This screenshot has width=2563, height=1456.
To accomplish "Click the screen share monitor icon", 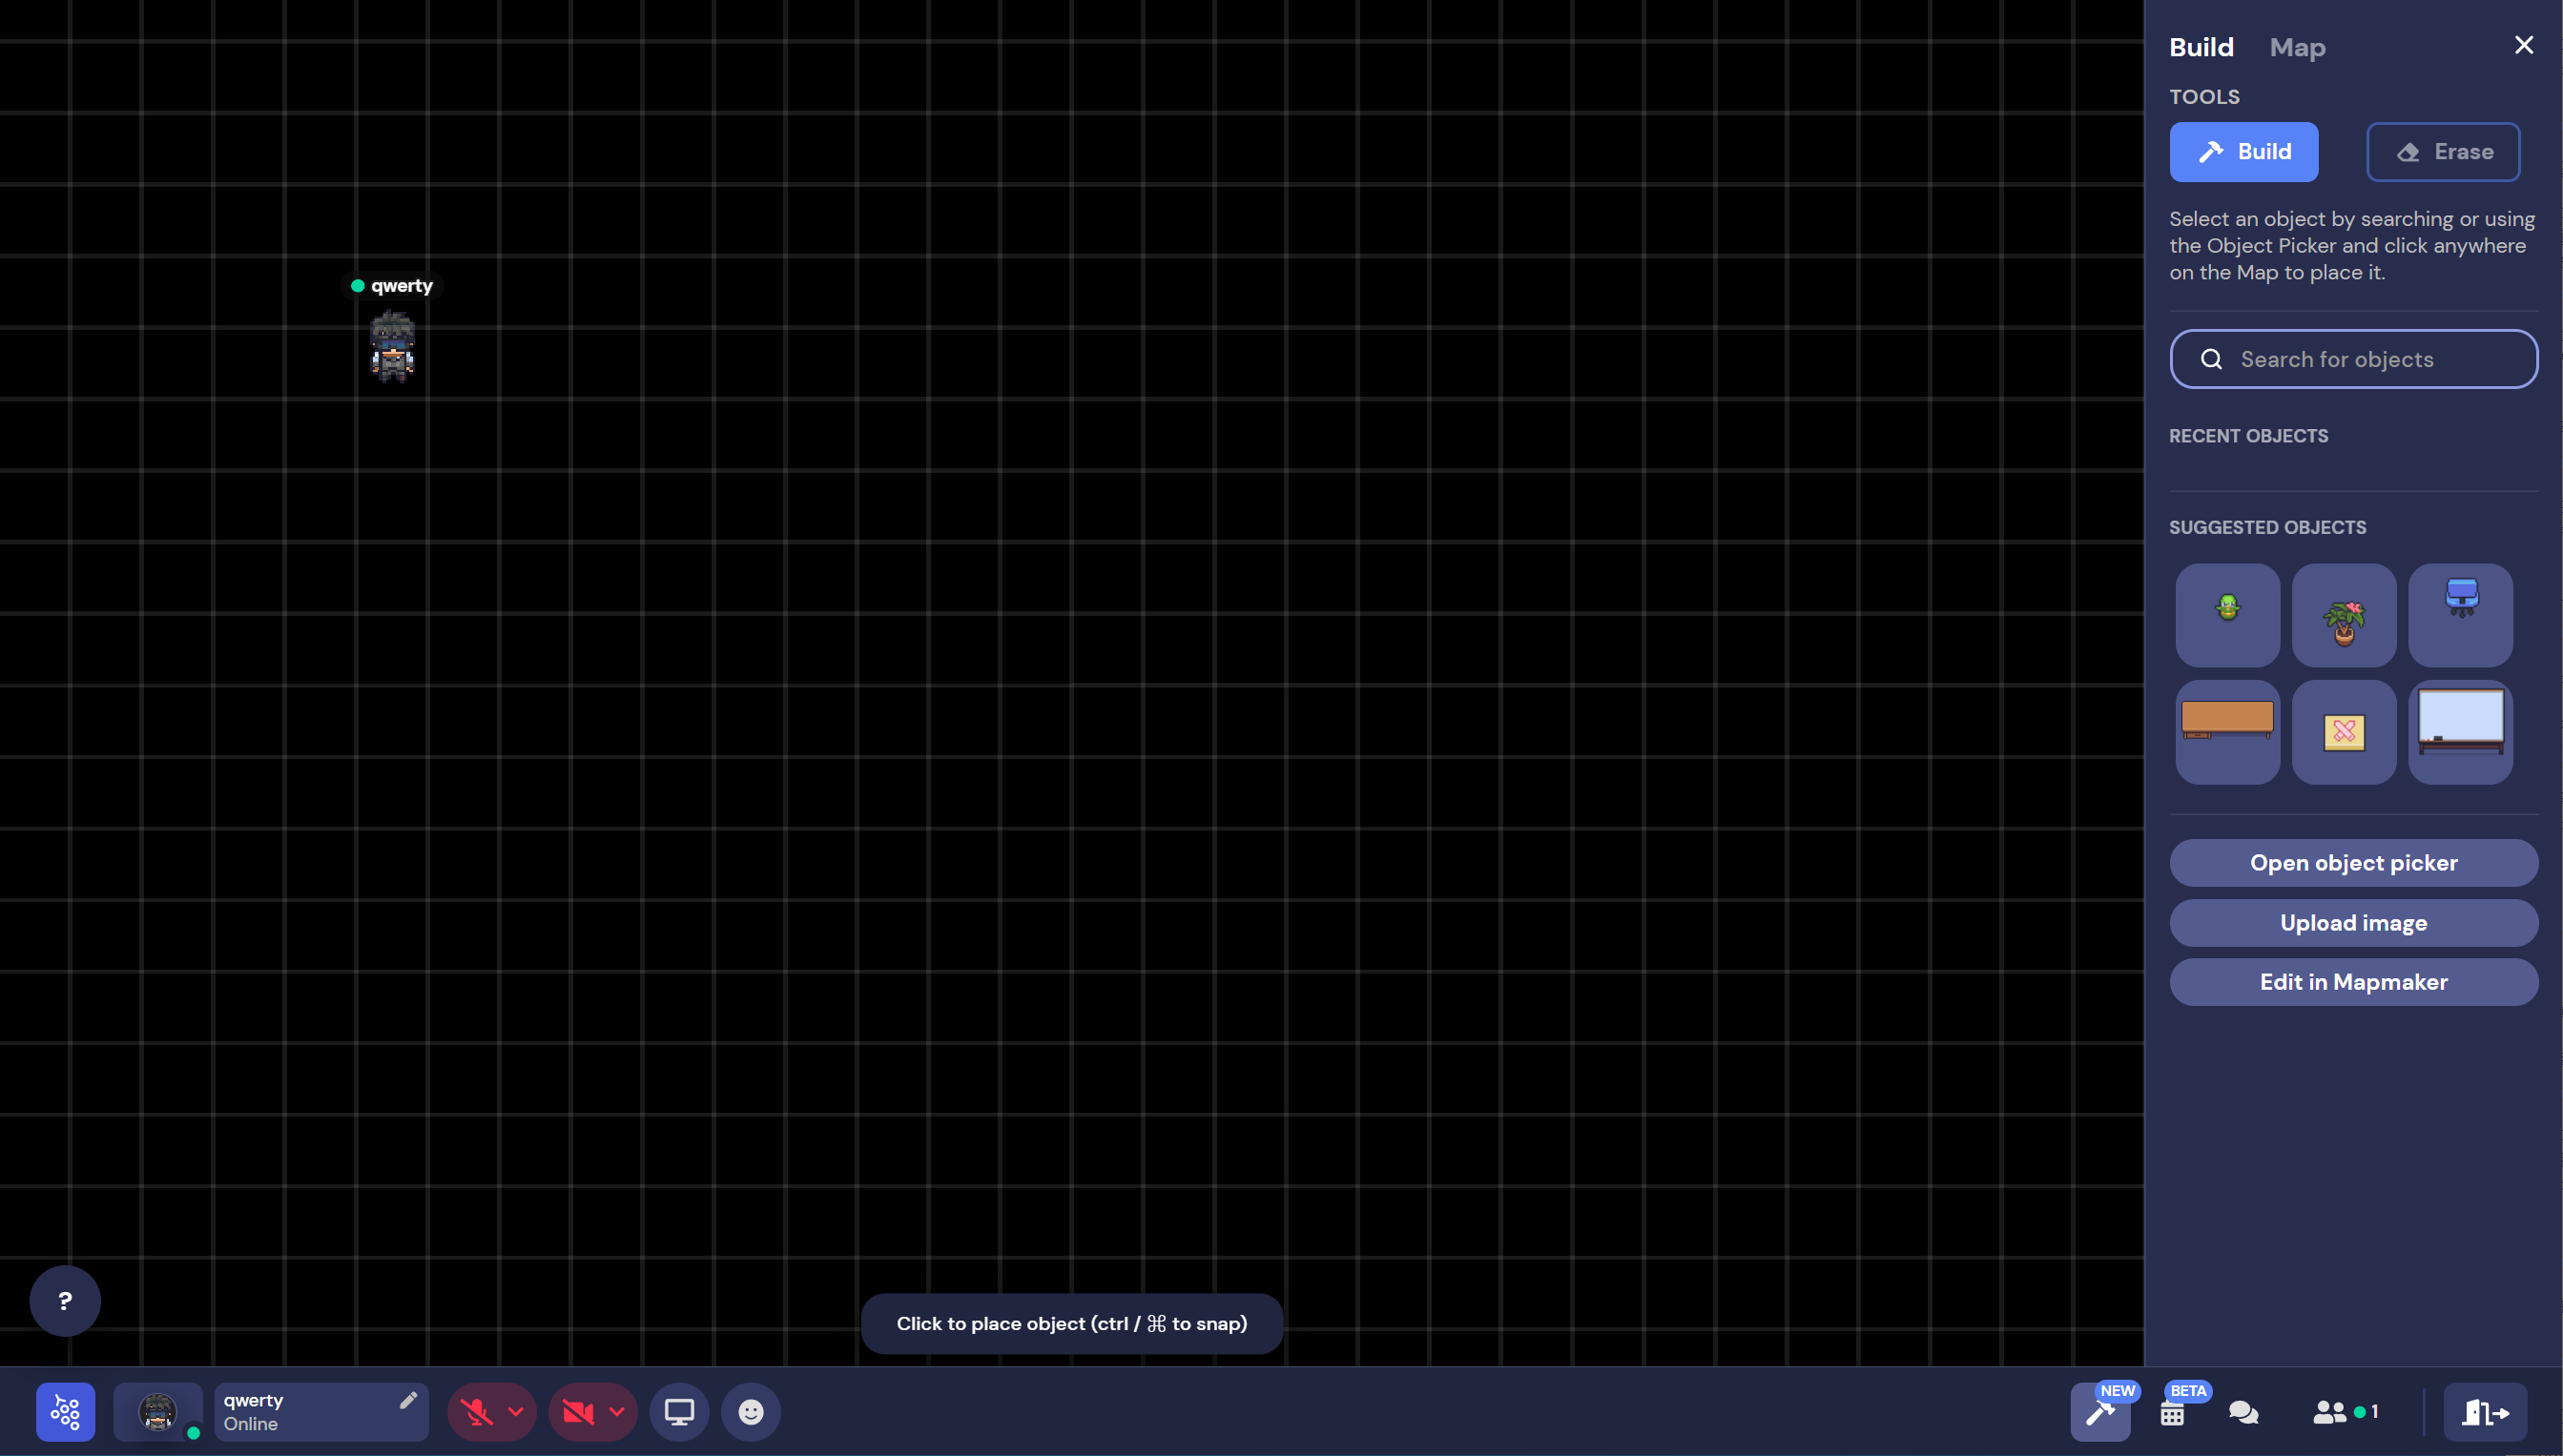I will [679, 1411].
